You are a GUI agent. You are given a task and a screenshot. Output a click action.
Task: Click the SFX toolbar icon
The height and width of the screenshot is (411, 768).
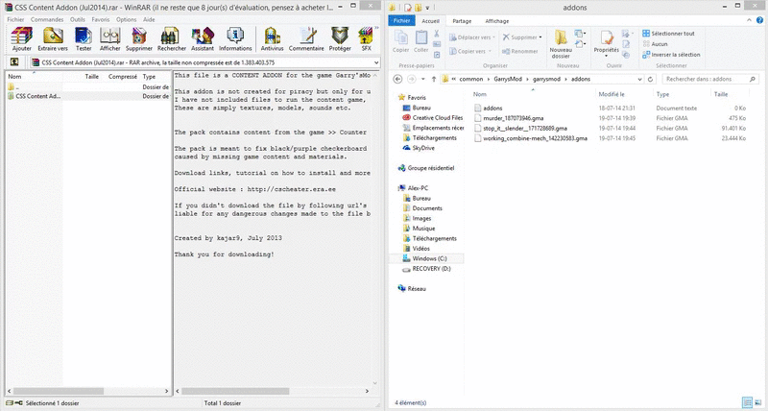tap(366, 39)
